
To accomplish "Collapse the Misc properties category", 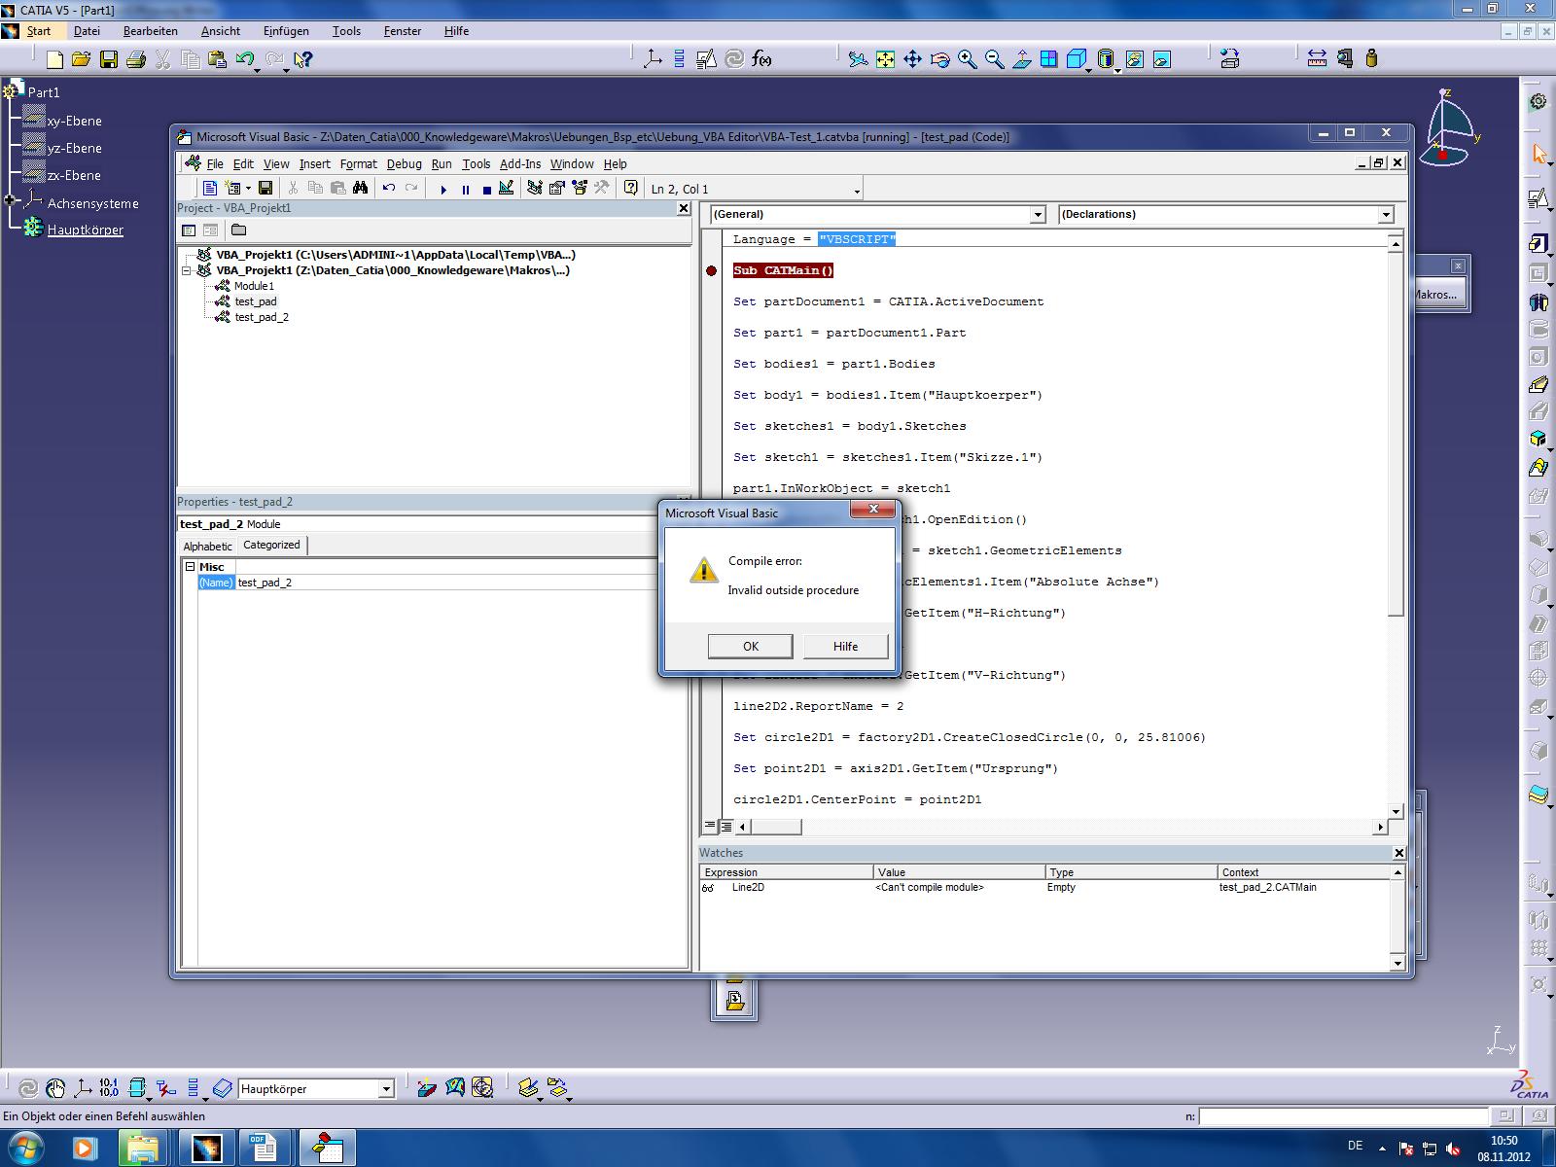I will pos(191,566).
